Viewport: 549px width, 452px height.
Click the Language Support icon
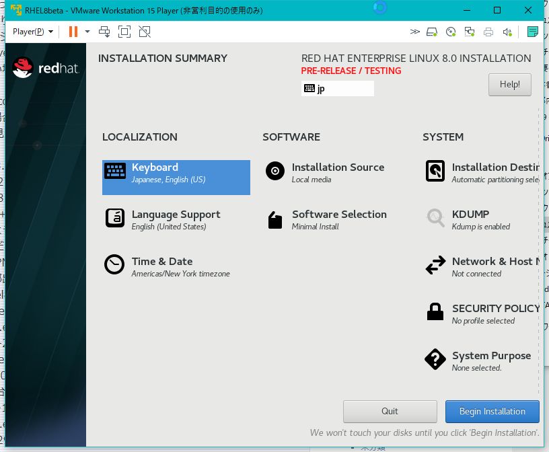pos(115,218)
